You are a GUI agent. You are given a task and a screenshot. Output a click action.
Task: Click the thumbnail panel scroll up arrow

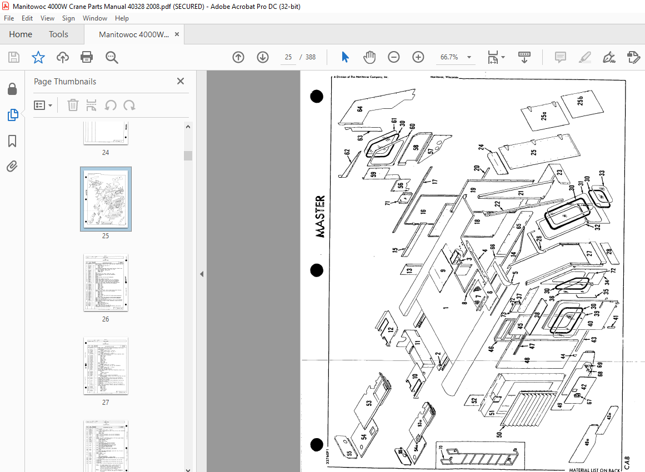[188, 127]
